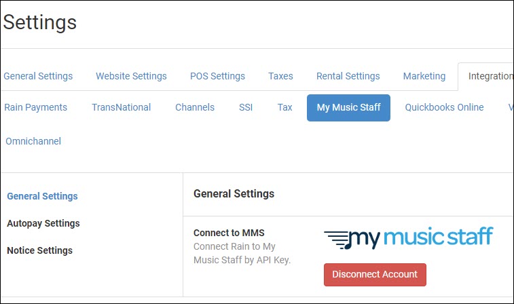
Task: Open the Marketing tab
Action: point(424,76)
